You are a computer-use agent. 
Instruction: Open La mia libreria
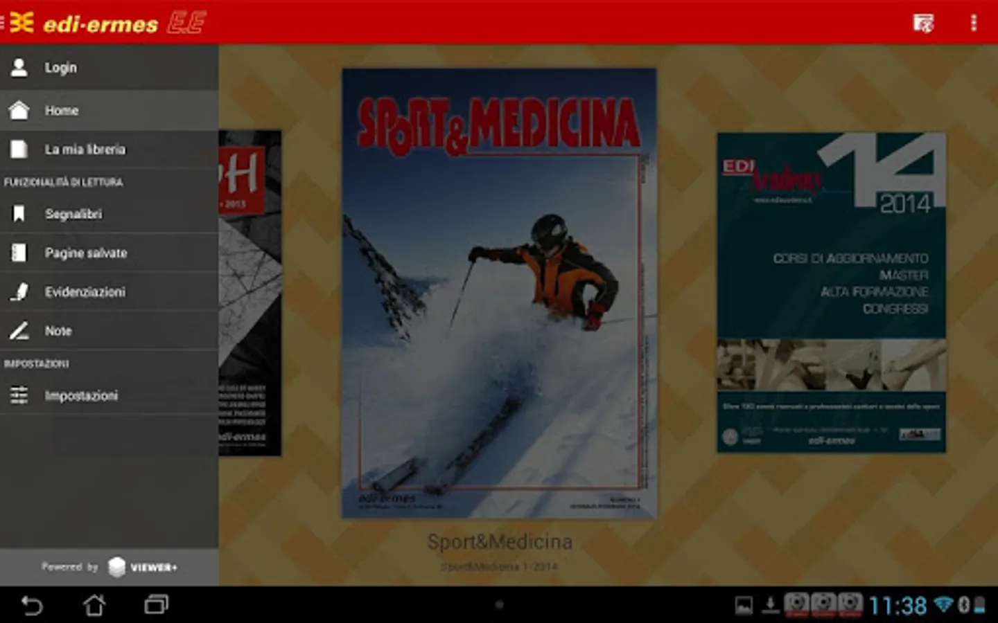tap(109, 149)
